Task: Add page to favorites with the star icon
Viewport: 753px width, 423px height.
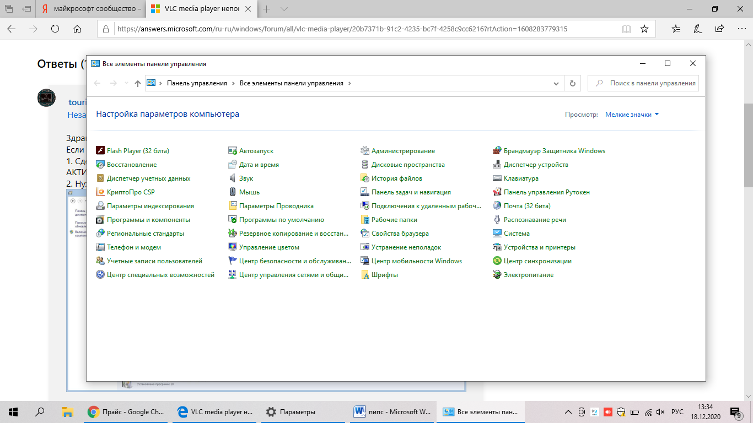Action: click(644, 29)
